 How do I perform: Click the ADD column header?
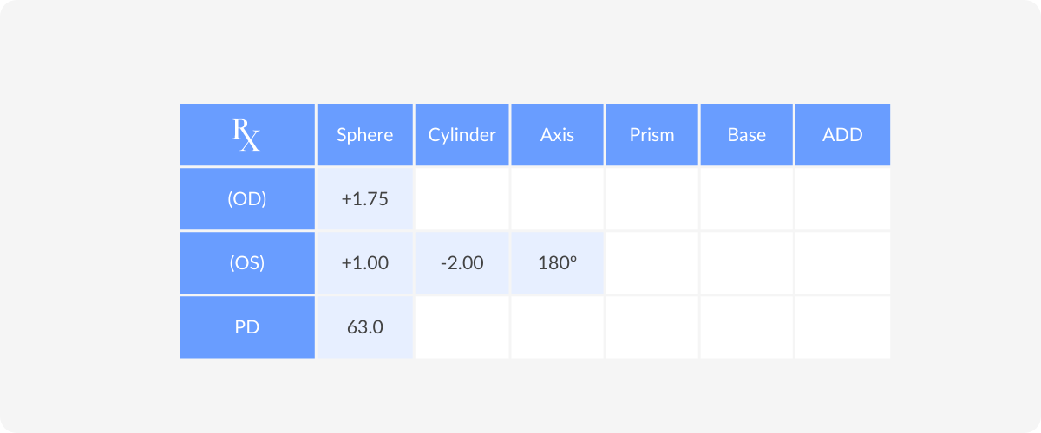842,135
